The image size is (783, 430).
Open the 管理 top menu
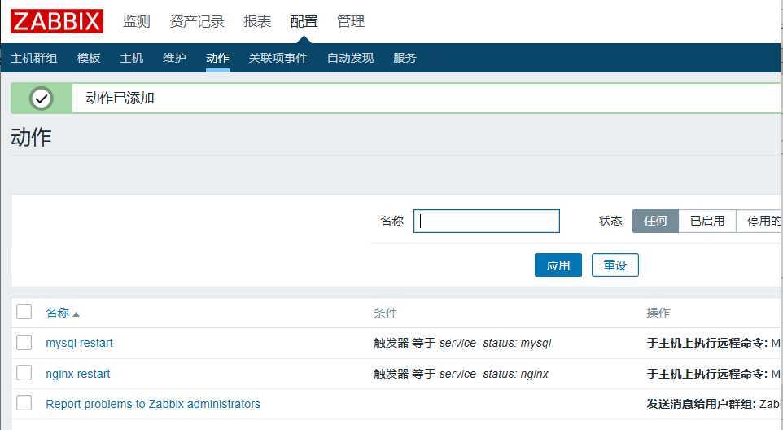[x=351, y=21]
